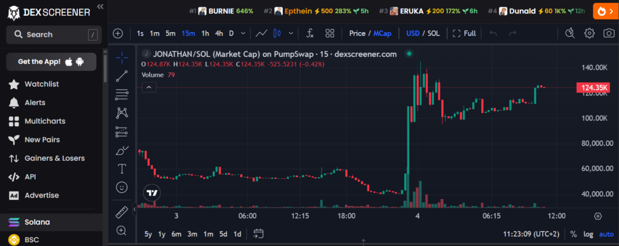Select the ruler measure tool

point(122,212)
